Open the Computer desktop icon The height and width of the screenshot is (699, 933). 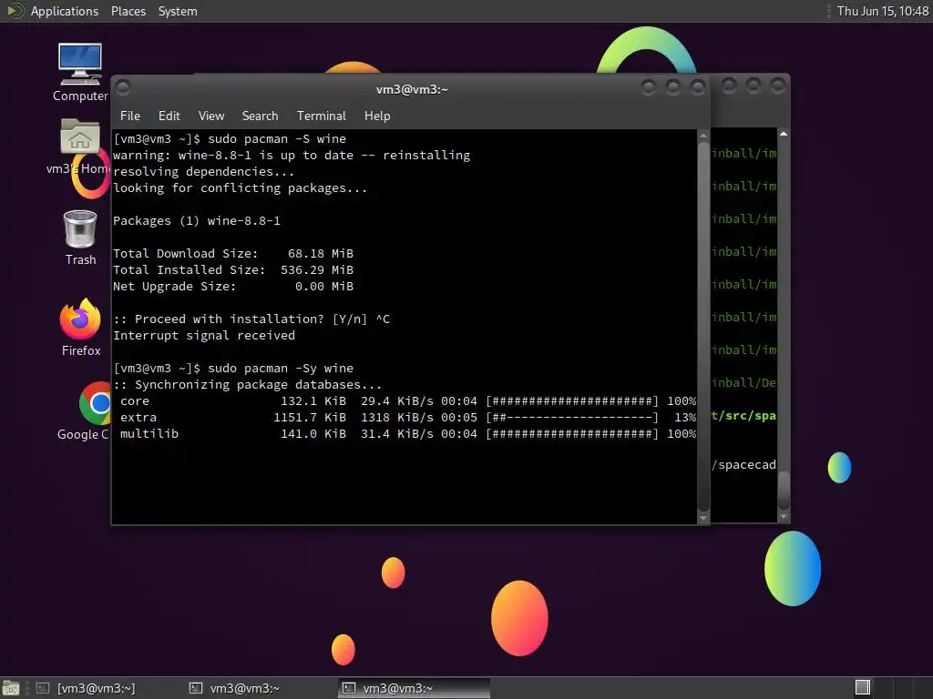[80, 71]
